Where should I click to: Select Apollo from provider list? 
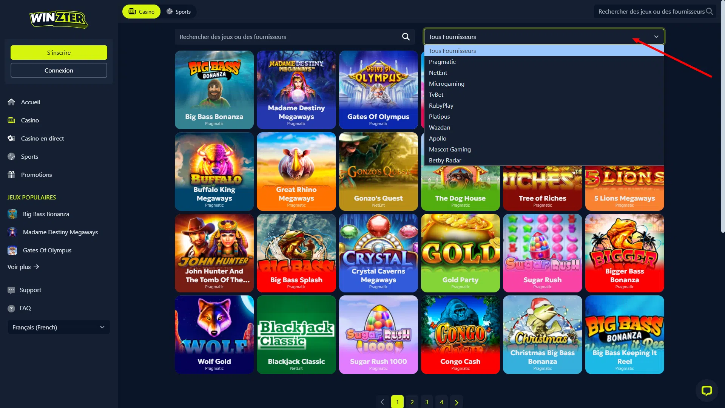pos(544,138)
